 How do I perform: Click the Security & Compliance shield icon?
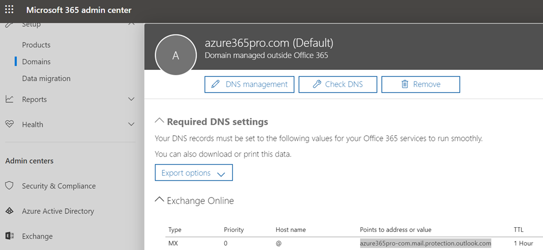[10, 186]
